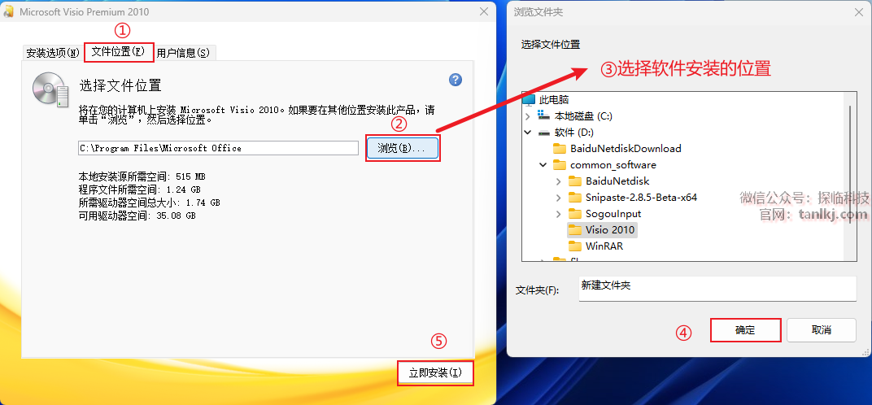Image resolution: width=872 pixels, height=405 pixels.
Task: Expand the BaiduNetdisk folder node
Action: pyautogui.click(x=558, y=181)
